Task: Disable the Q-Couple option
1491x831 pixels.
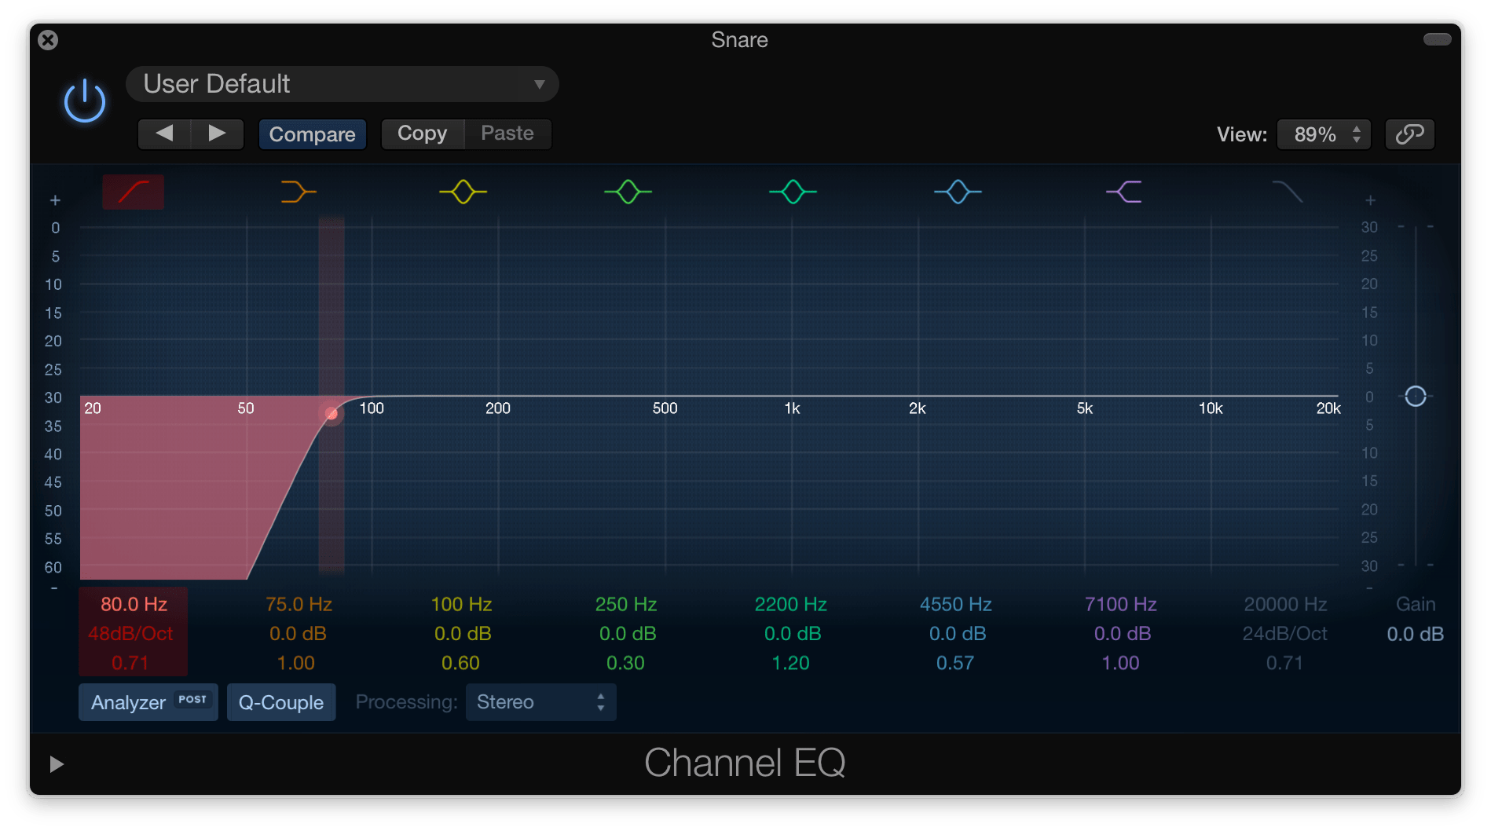Action: coord(281,702)
